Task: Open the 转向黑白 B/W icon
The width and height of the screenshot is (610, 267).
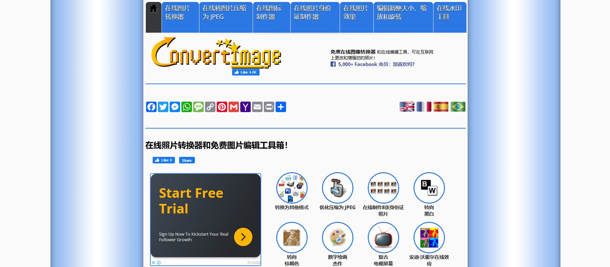Action: click(429, 188)
